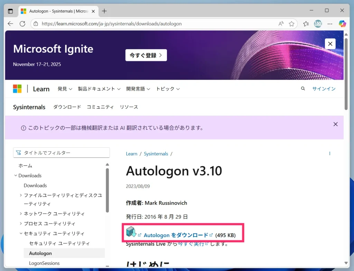Expand プロセス ユーティリティ tree node

point(21,223)
